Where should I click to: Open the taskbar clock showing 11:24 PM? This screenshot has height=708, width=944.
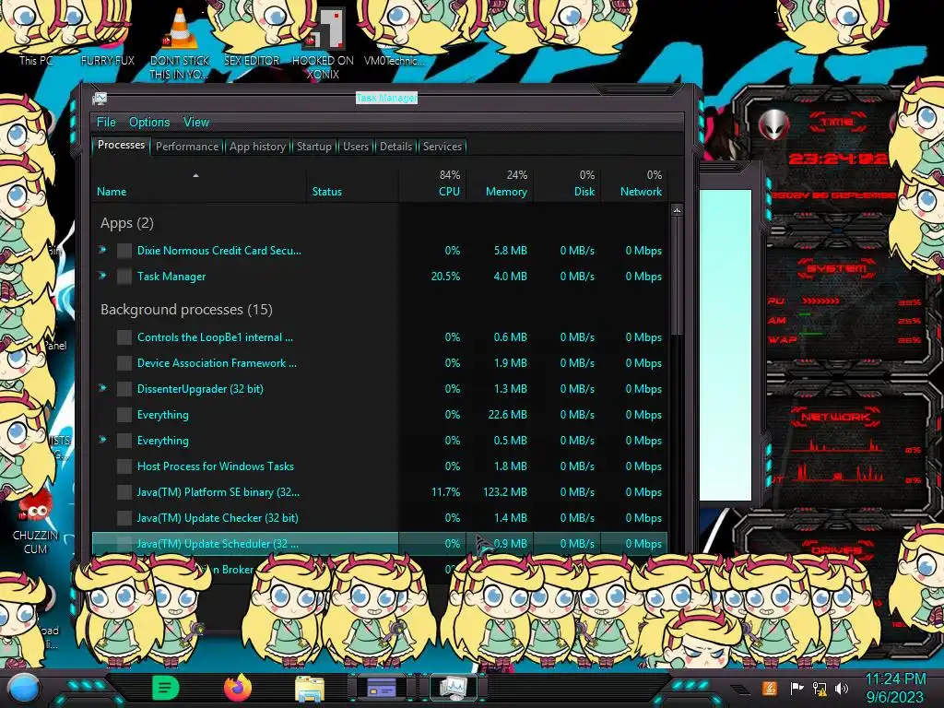click(894, 688)
